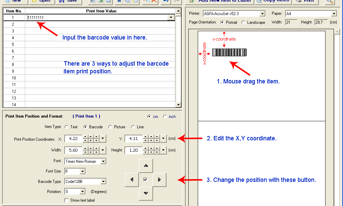Choose Landscape page orientation

243,22
